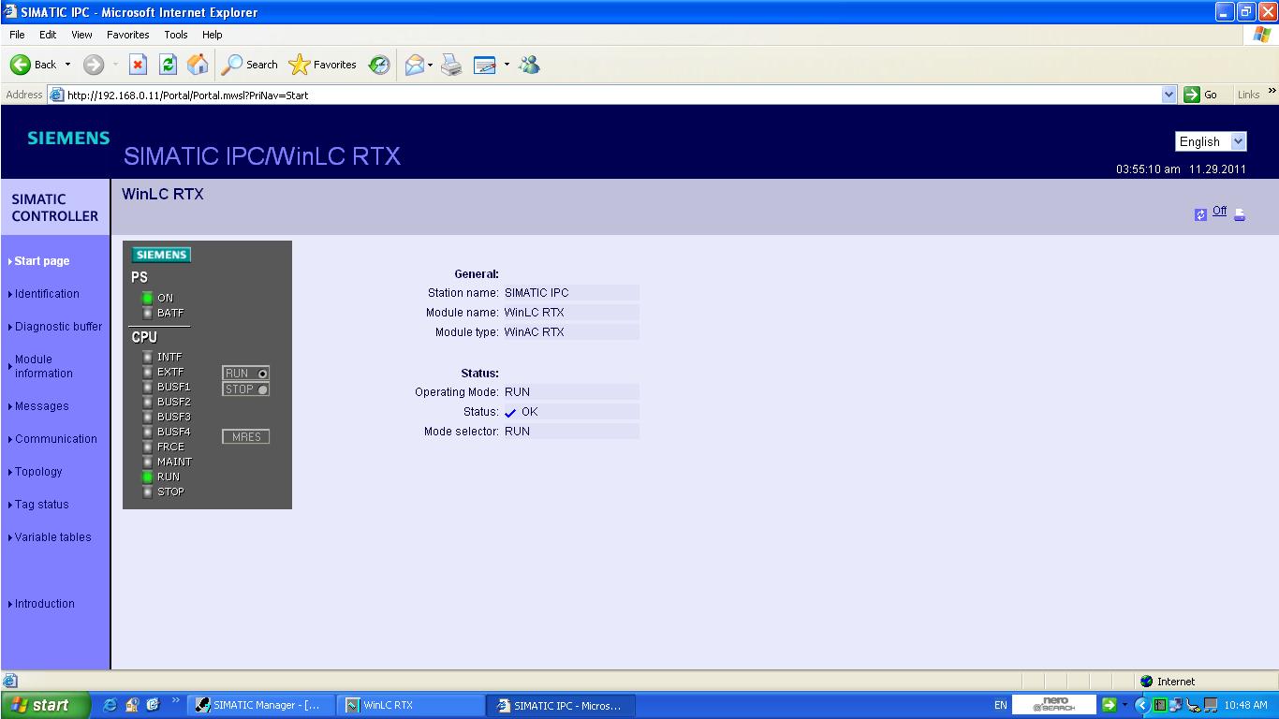Image resolution: width=1279 pixels, height=719 pixels.
Task: Open the Topology page
Action: (x=38, y=472)
